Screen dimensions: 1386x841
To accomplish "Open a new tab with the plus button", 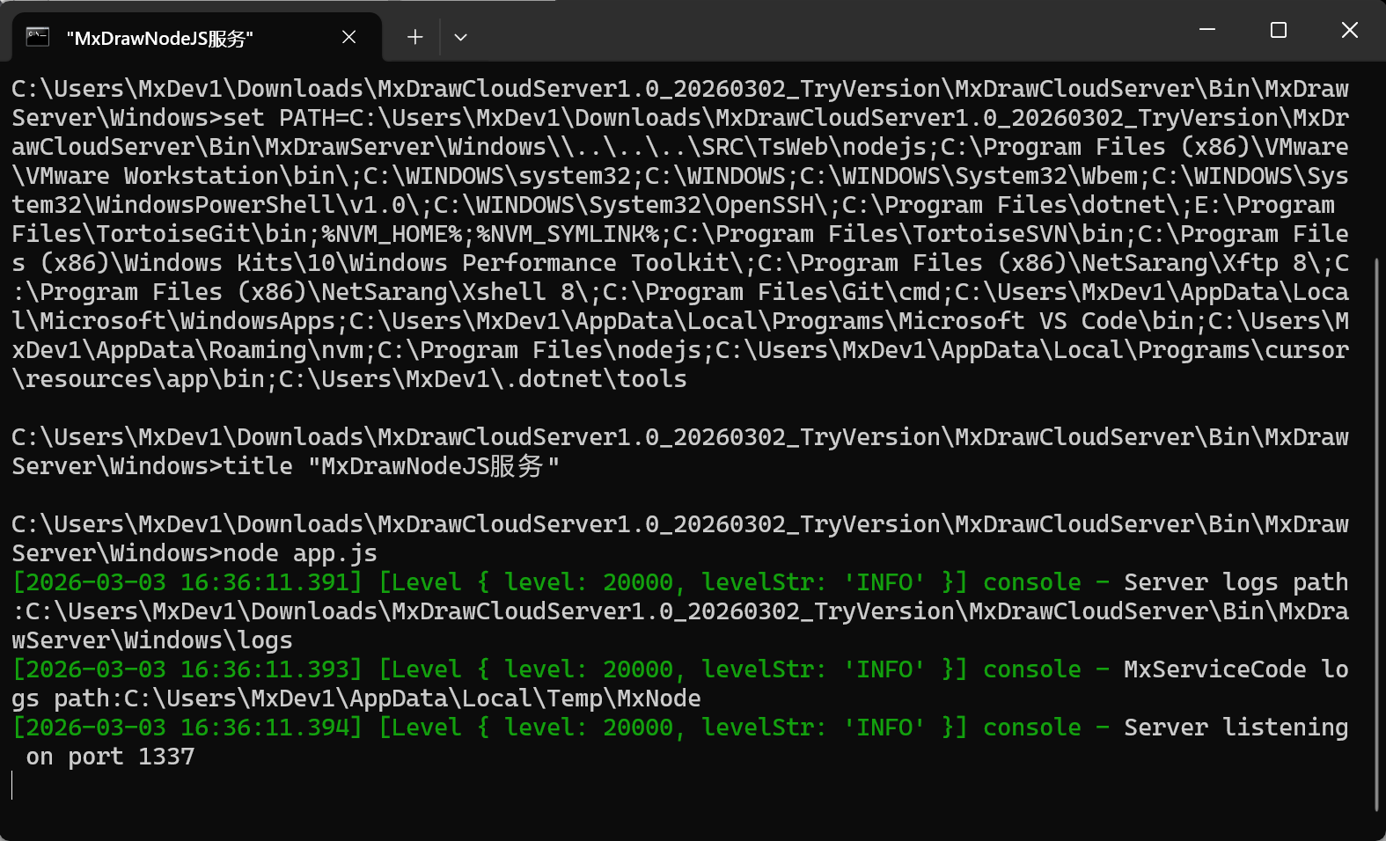I will (415, 37).
